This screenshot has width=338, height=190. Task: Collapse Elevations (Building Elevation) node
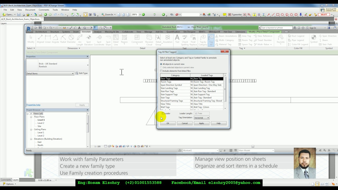click(x=31, y=139)
